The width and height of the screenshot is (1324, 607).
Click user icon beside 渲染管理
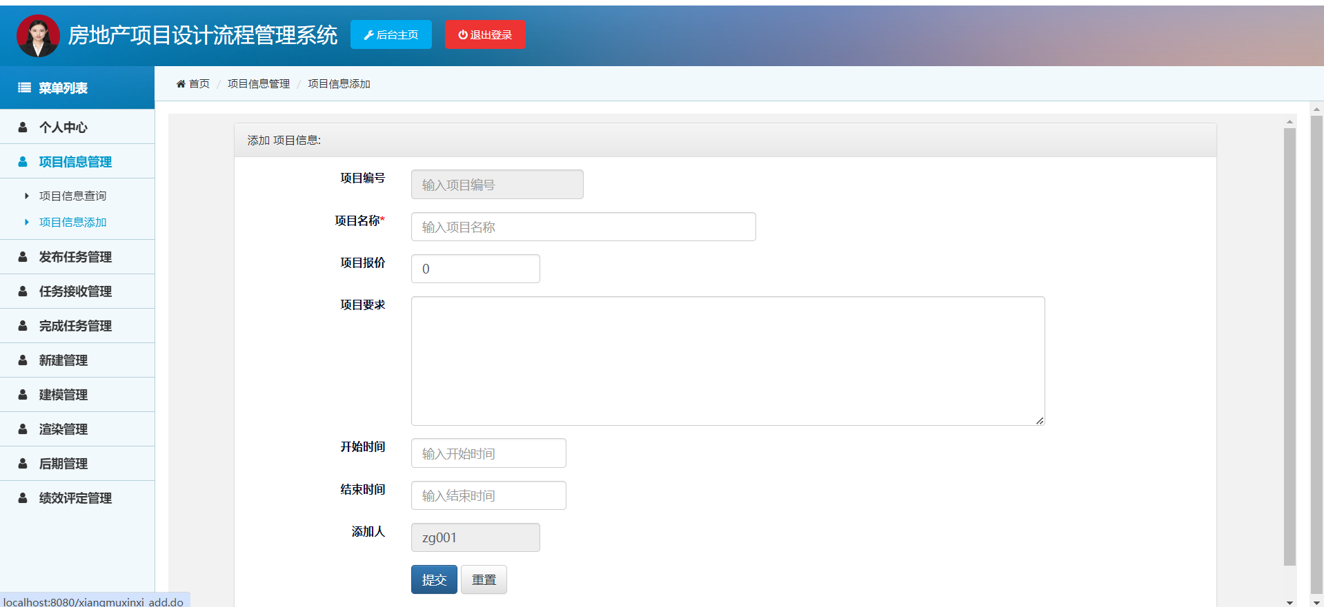[x=23, y=429]
